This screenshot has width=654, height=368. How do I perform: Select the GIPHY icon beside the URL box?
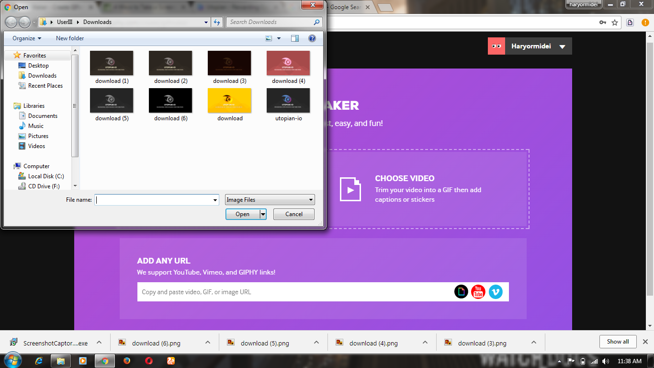pyautogui.click(x=461, y=291)
